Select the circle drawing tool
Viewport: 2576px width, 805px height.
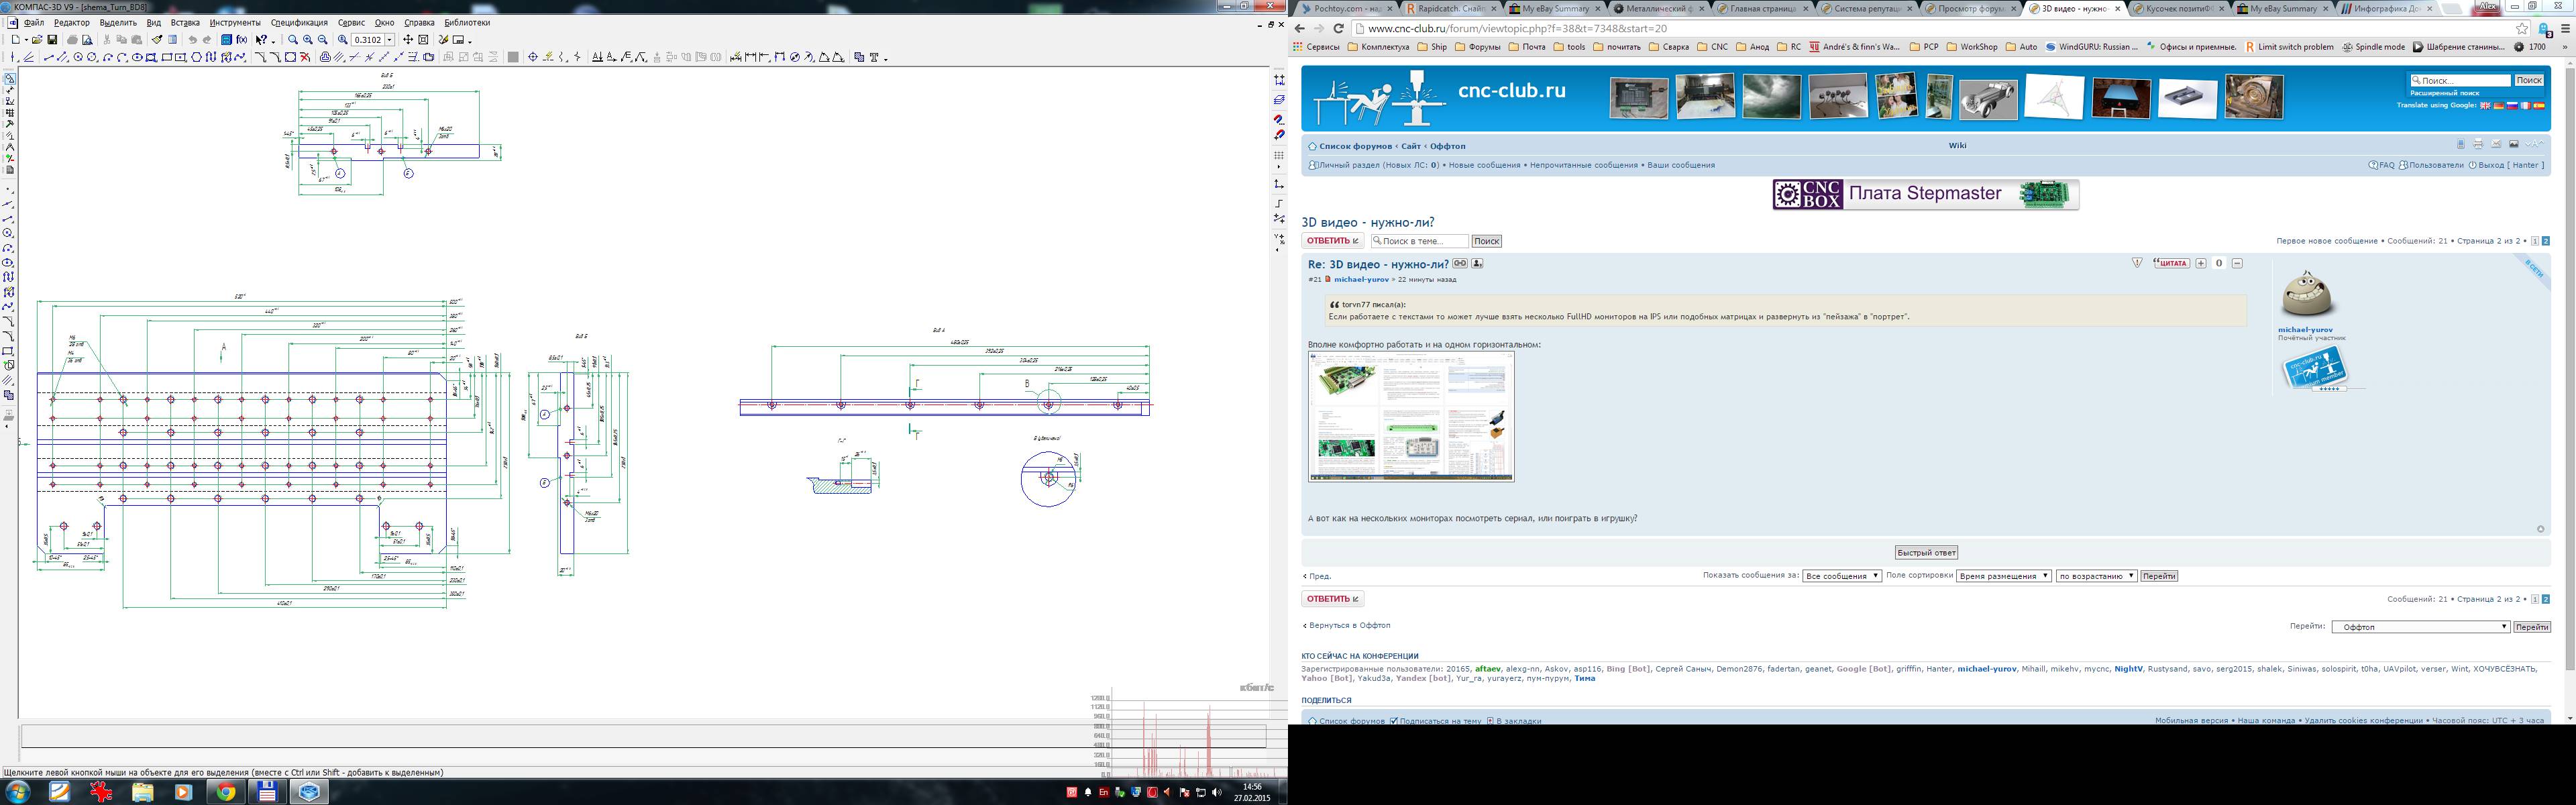78,57
